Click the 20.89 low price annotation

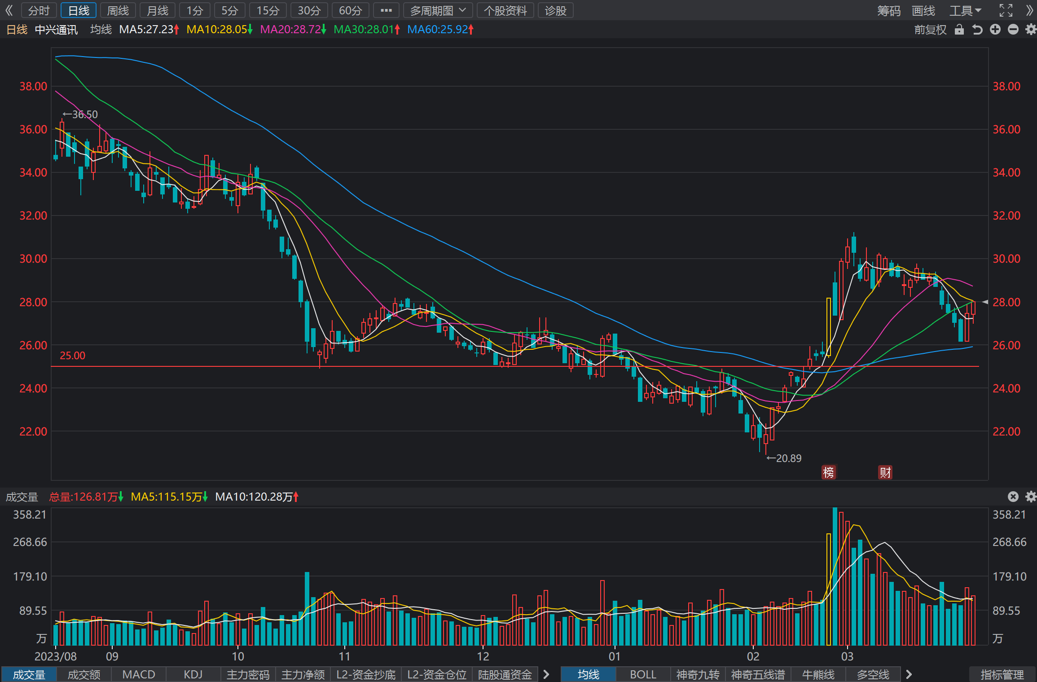(784, 458)
